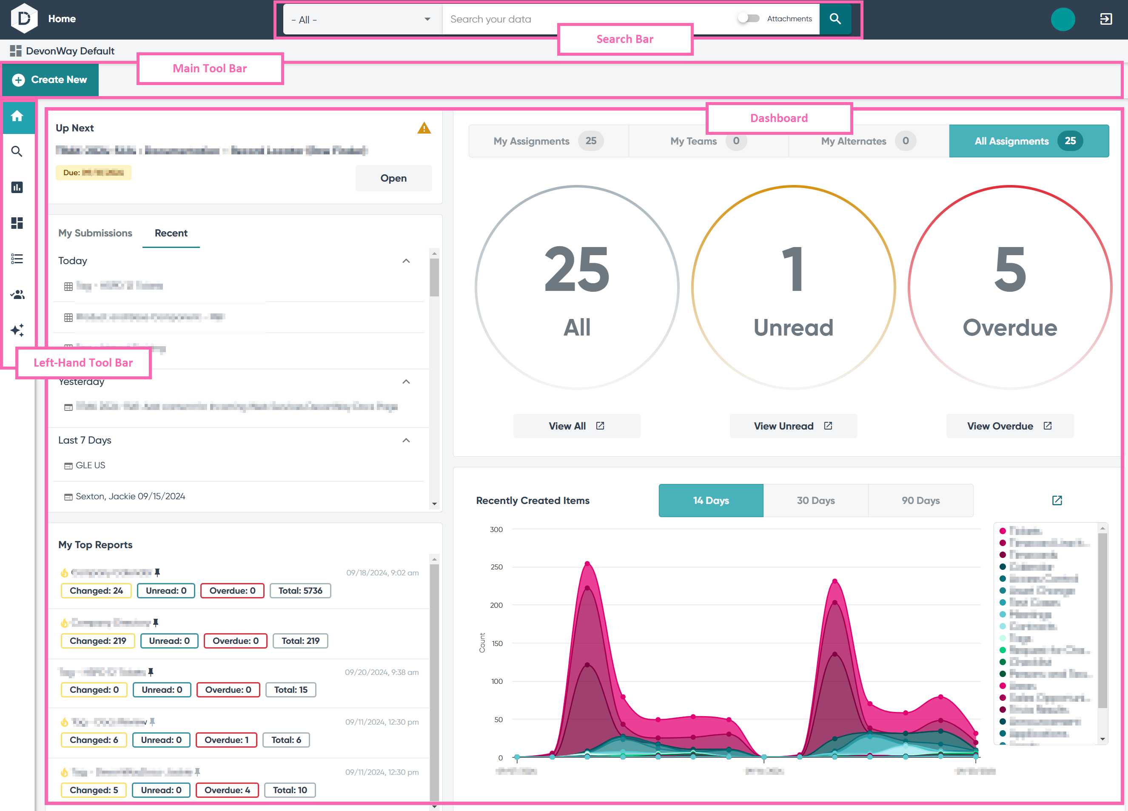Select the dashboards grid icon in sidebar

[17, 223]
